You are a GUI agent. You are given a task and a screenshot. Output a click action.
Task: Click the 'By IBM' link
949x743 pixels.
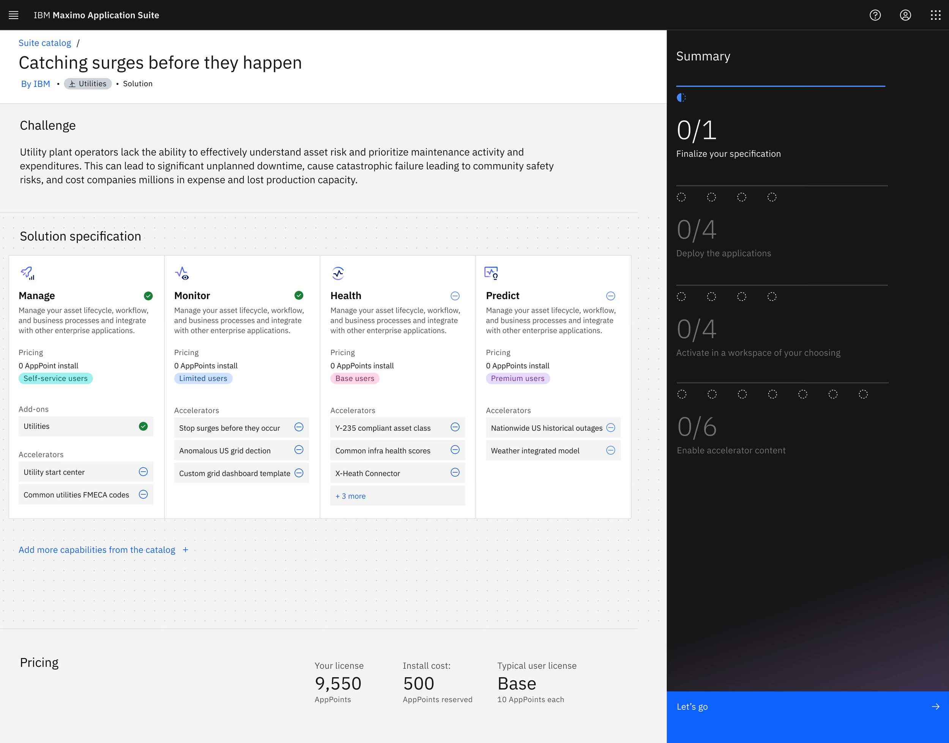[x=36, y=83]
